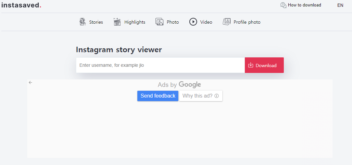
Task: Switch to the Highlights tab
Action: [x=135, y=22]
